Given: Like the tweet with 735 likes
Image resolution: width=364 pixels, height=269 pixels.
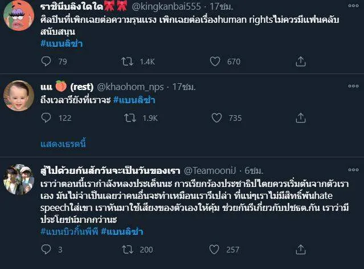Looking at the screenshot, I should [216, 118].
